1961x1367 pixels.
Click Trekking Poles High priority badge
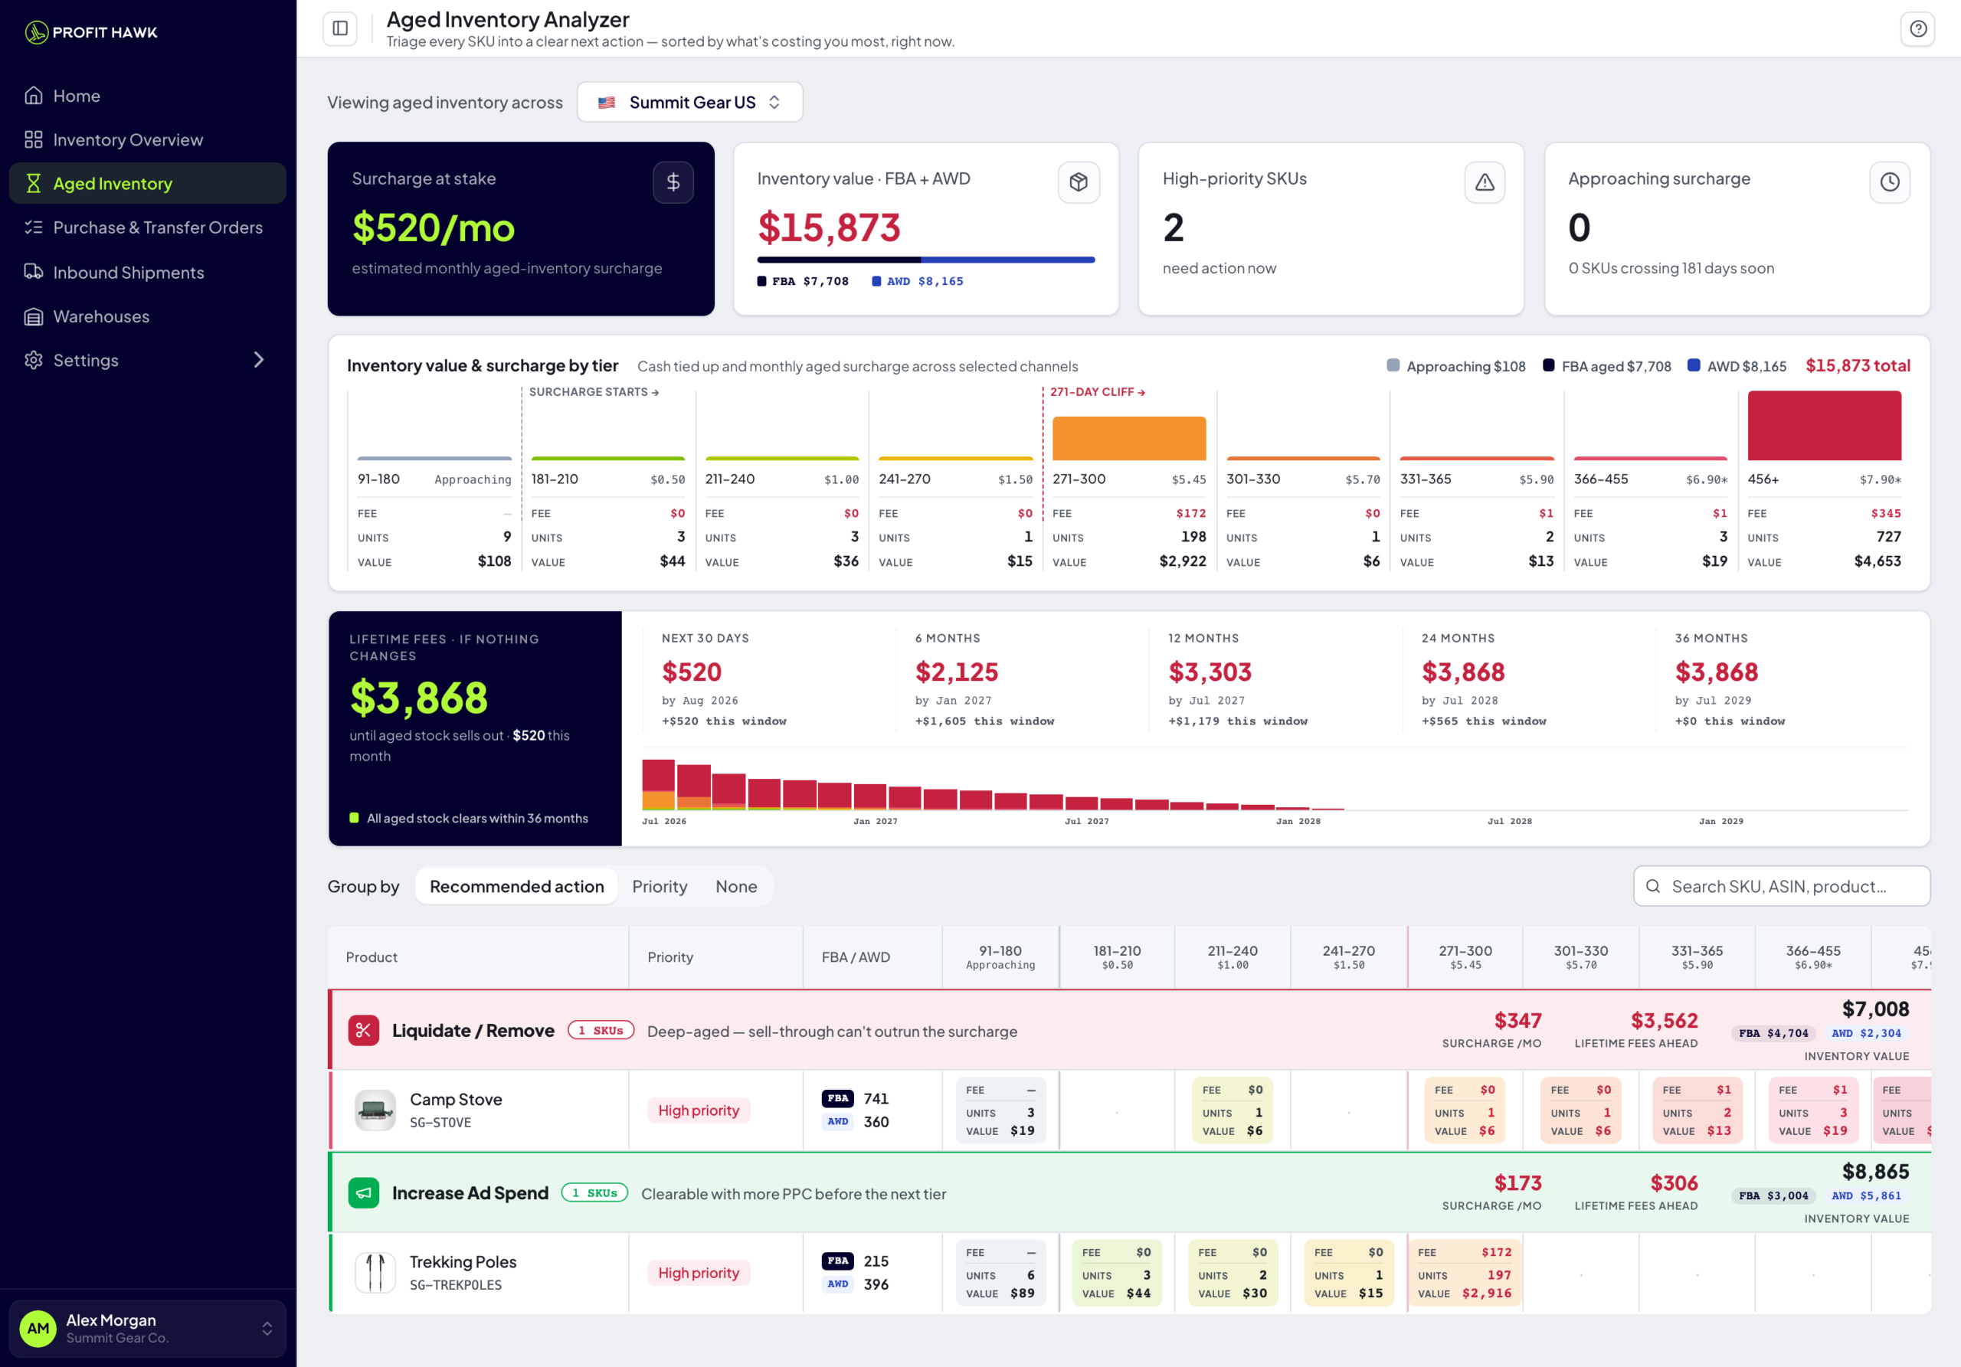[x=699, y=1272]
